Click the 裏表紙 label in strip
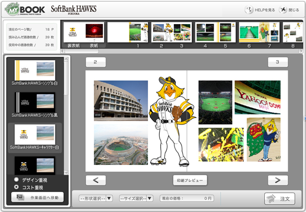 [x=73, y=46]
